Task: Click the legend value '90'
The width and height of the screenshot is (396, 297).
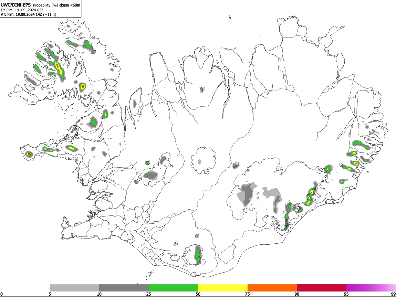Action: (297, 294)
